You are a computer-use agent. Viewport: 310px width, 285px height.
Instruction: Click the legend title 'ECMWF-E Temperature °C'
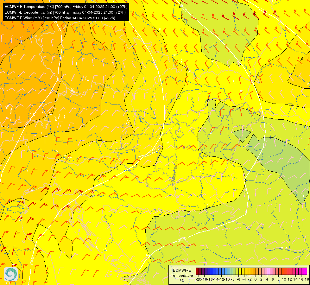182,275
